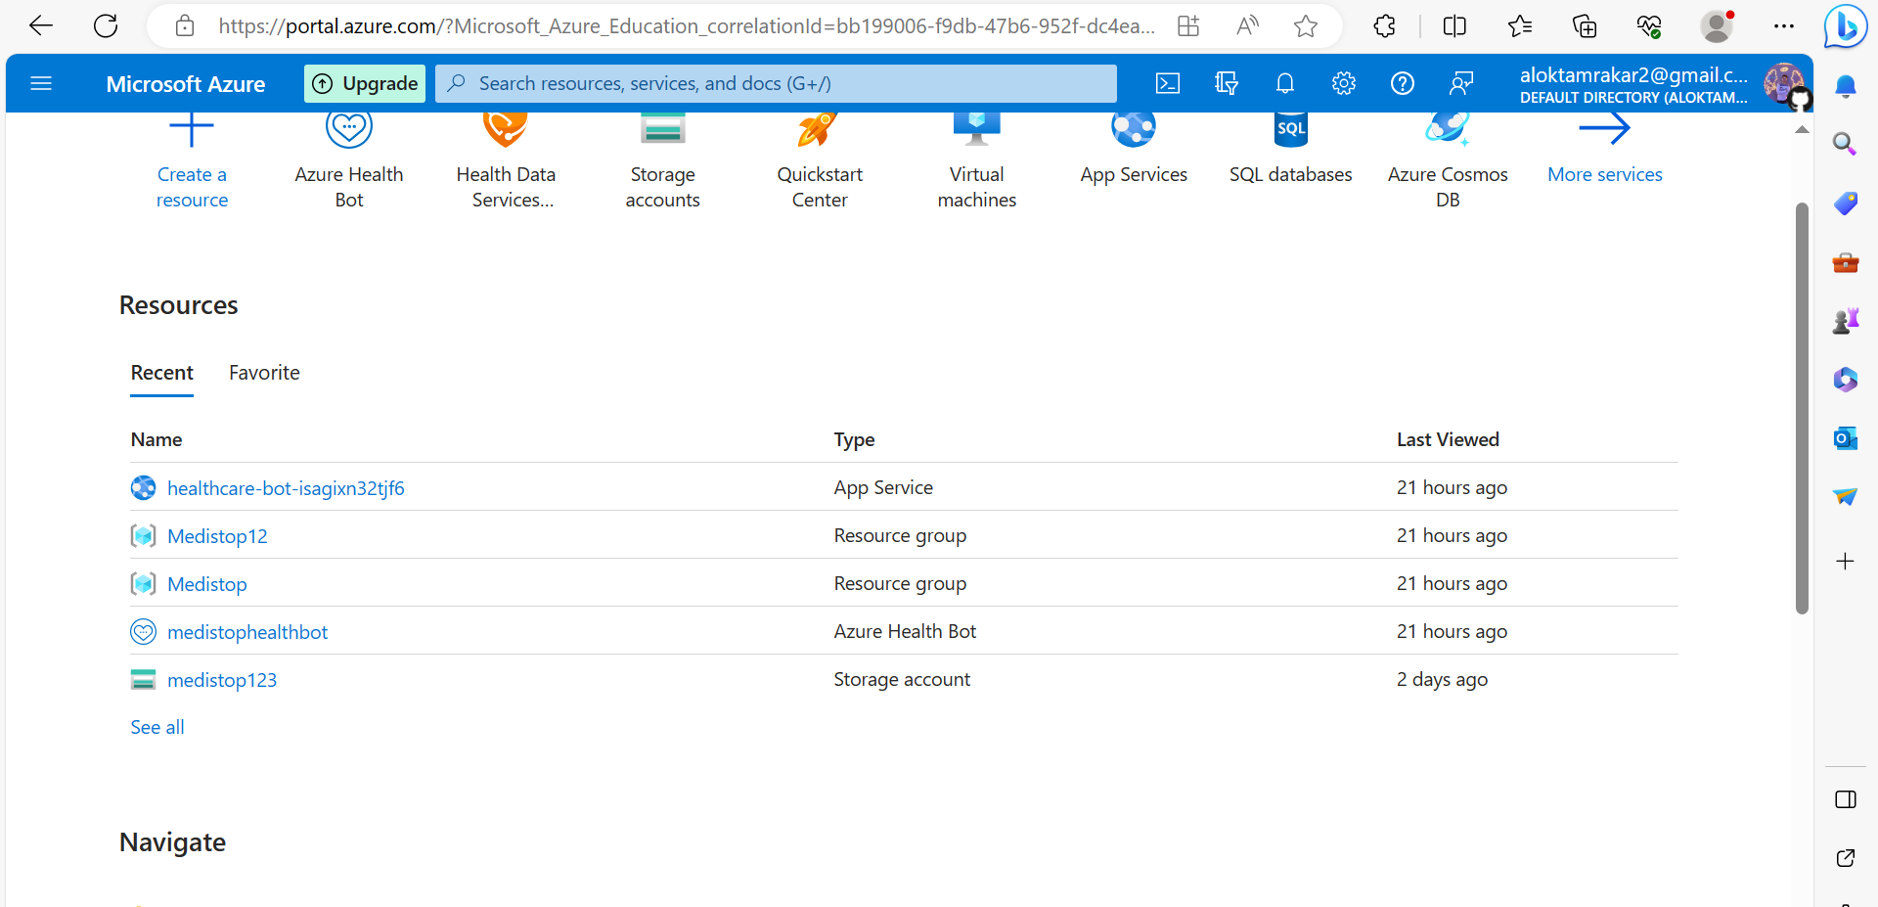Focus the Search resources, services, docs box

[x=776, y=83]
